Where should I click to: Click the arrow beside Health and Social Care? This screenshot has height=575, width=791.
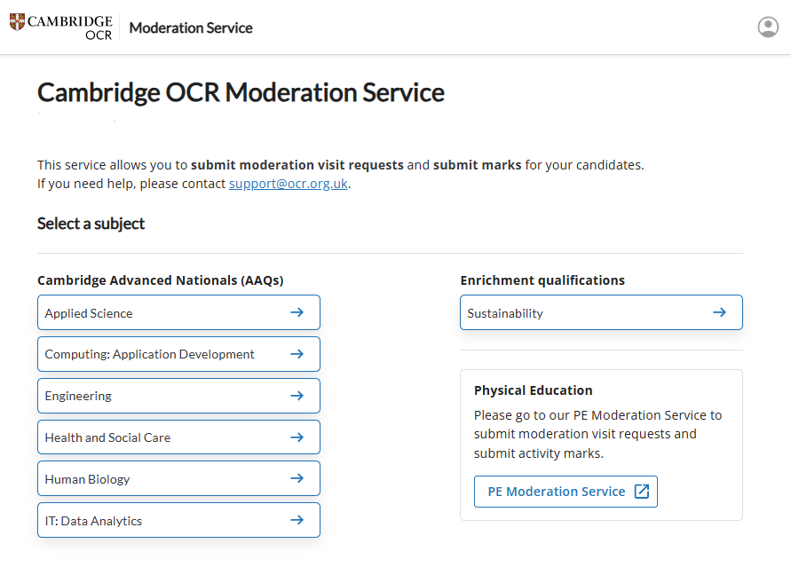coord(297,437)
